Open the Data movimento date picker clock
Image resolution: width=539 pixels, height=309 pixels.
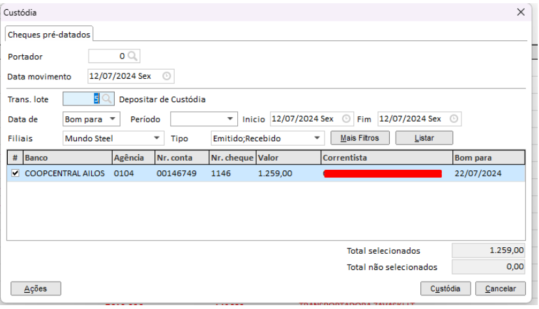[166, 76]
